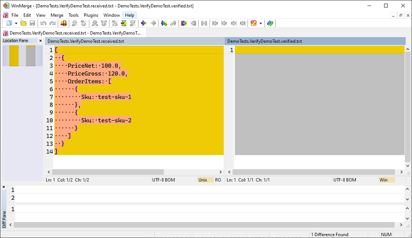Click the left file header DemoTests.VerifyDemoTest.received.txt
The image size is (412, 238).
tap(86, 41)
